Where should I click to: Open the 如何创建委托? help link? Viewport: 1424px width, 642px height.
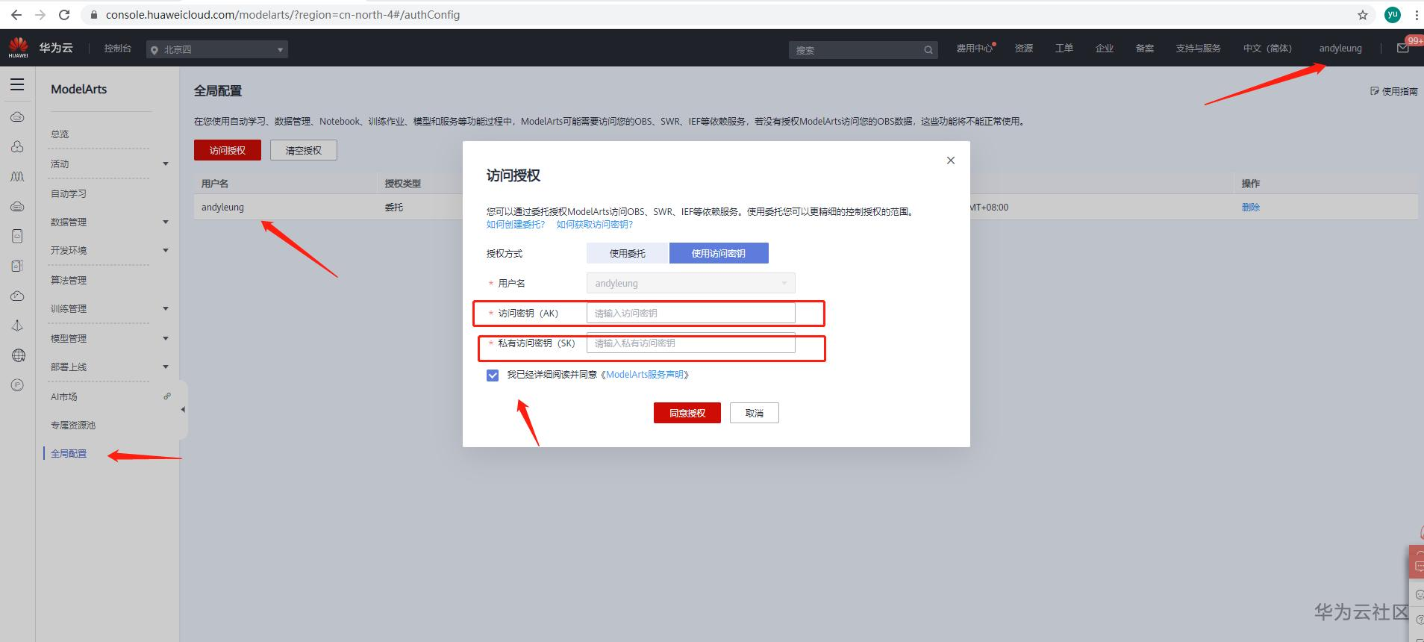click(x=516, y=225)
